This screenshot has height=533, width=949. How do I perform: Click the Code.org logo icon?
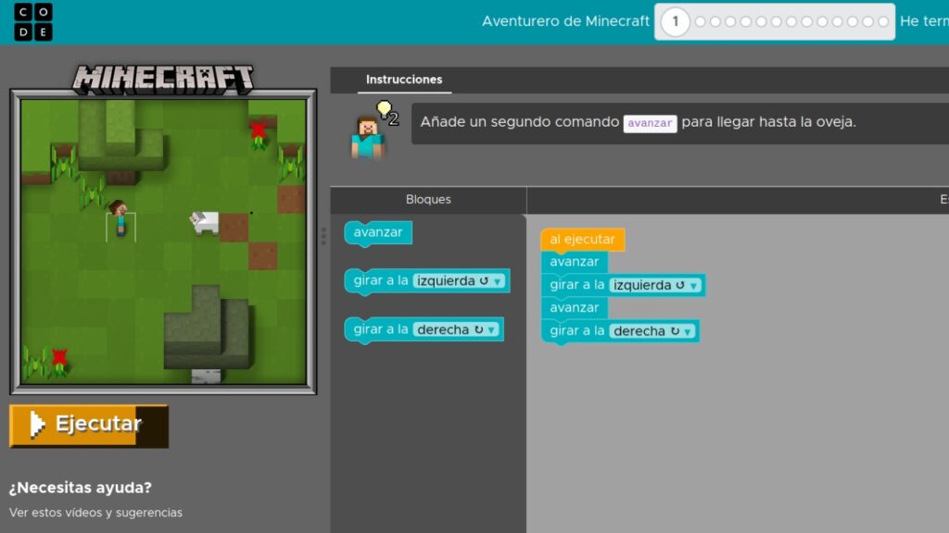tap(32, 20)
